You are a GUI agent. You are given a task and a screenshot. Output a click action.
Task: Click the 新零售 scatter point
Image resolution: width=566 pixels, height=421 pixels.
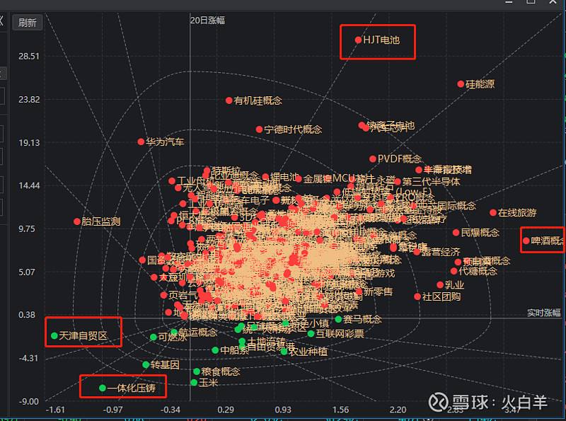pyautogui.click(x=359, y=292)
